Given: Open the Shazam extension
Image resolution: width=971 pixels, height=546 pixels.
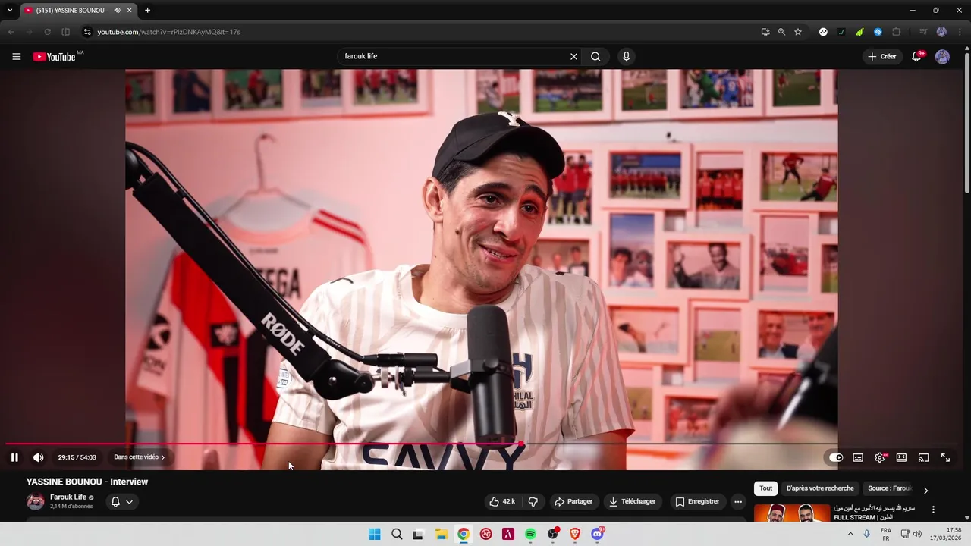Looking at the screenshot, I should click(878, 32).
